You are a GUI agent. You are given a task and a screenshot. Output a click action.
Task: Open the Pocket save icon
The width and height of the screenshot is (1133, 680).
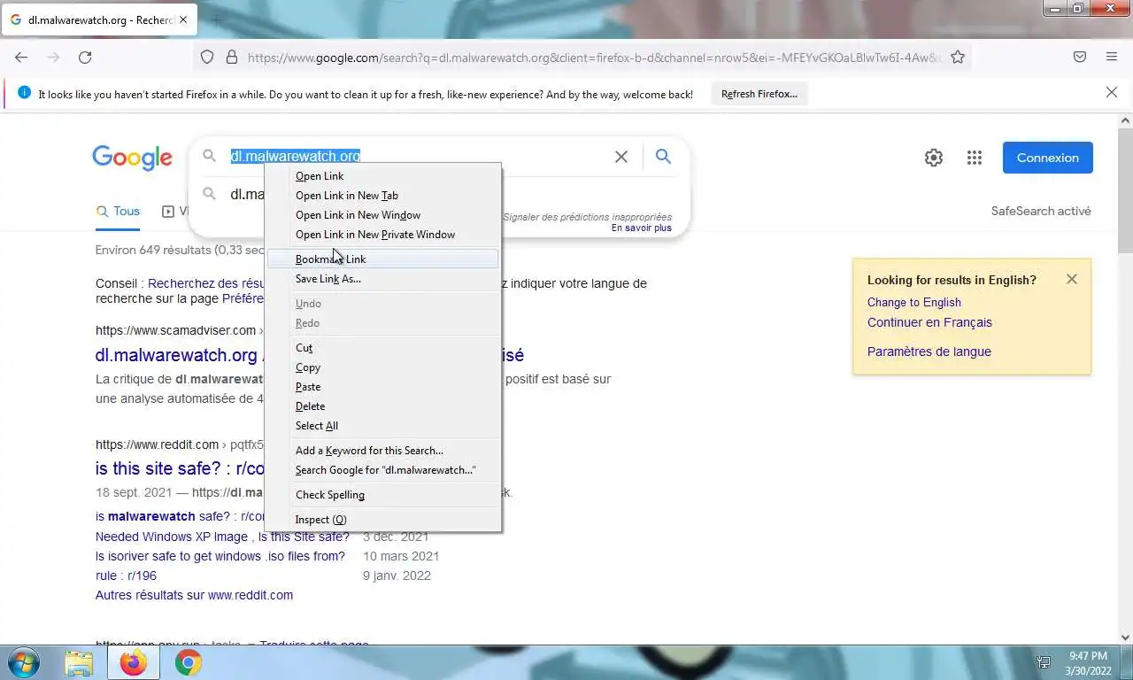click(1080, 57)
